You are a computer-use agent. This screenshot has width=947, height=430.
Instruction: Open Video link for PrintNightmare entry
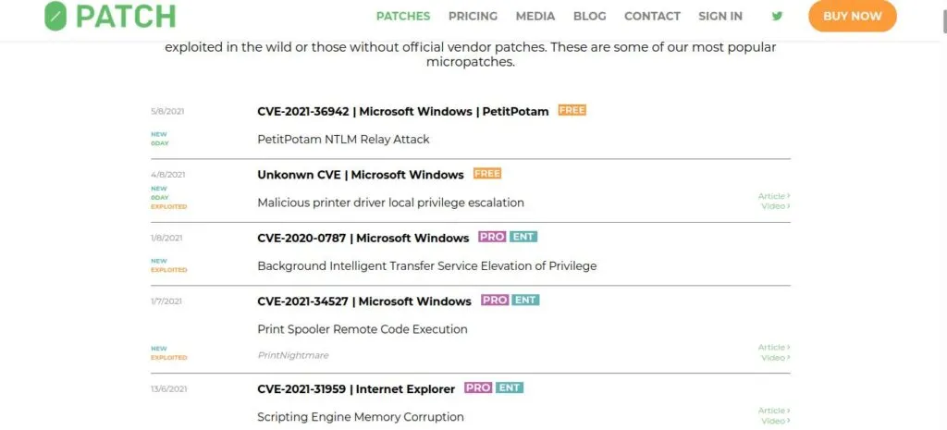774,358
